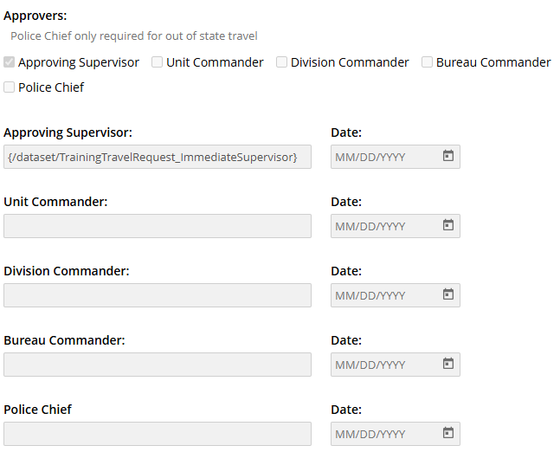
Task: Open calendar icon for Bureau Commander date
Action: tap(448, 364)
